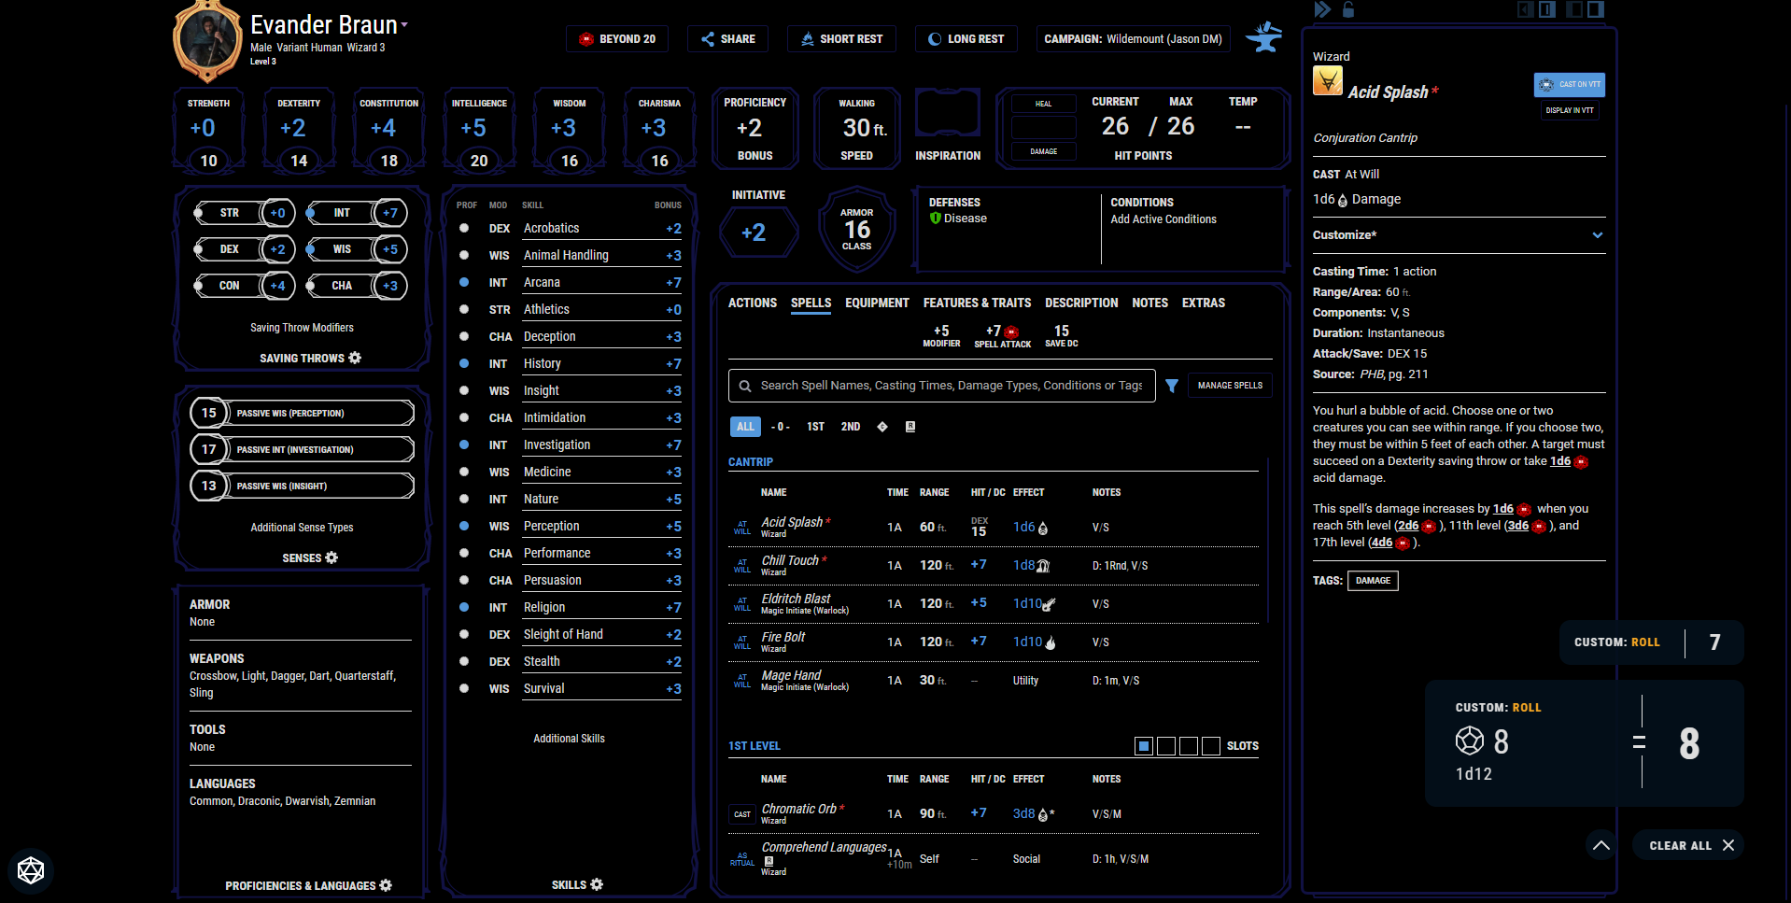Open proficiencies & languages settings gear

click(x=386, y=885)
